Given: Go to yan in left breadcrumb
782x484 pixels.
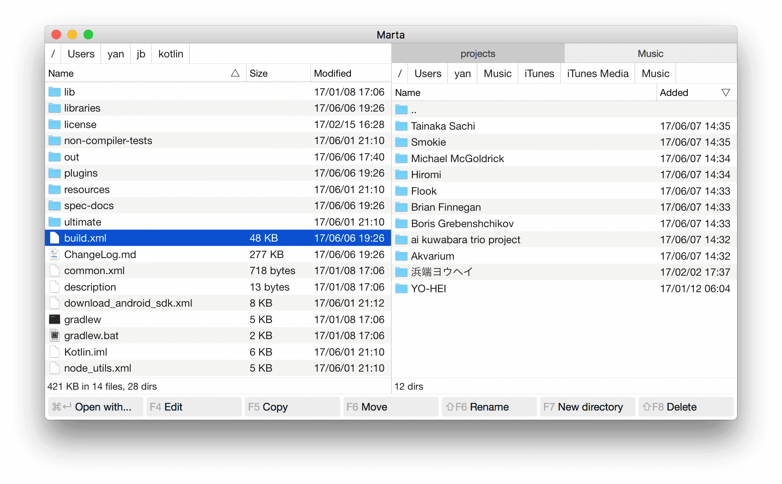Looking at the screenshot, I should point(116,54).
